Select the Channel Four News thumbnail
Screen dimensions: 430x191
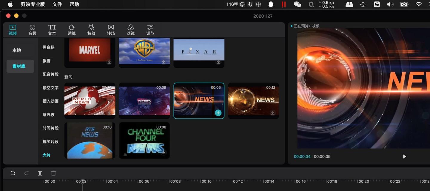[x=144, y=140]
